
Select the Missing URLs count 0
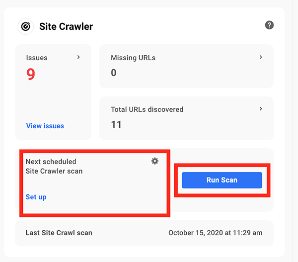click(114, 73)
